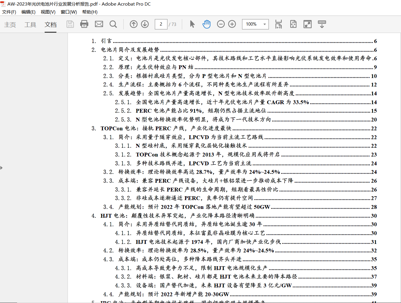Click entry '3.1.2. TOPCon 技术概念起源于 2013 年'

(x=246, y=154)
